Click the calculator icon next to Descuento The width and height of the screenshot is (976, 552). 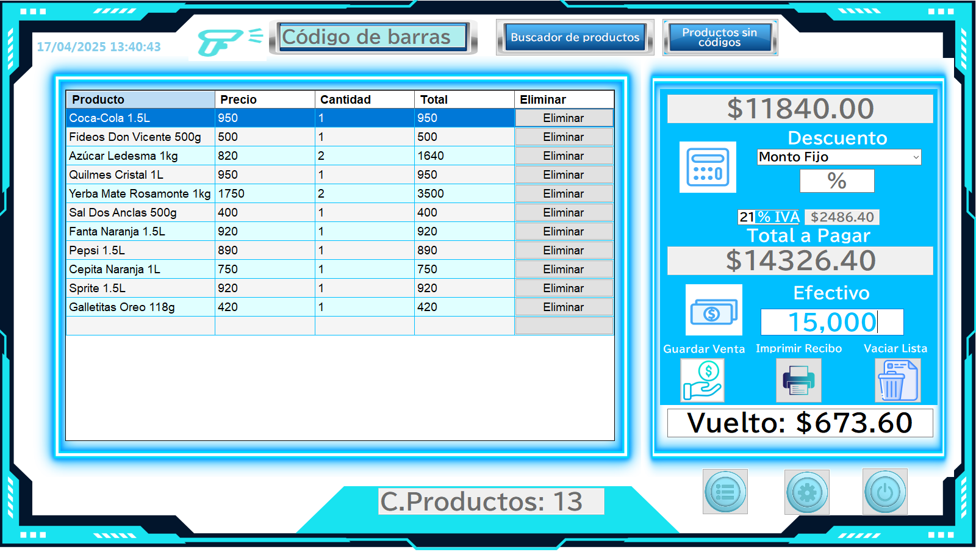click(708, 167)
